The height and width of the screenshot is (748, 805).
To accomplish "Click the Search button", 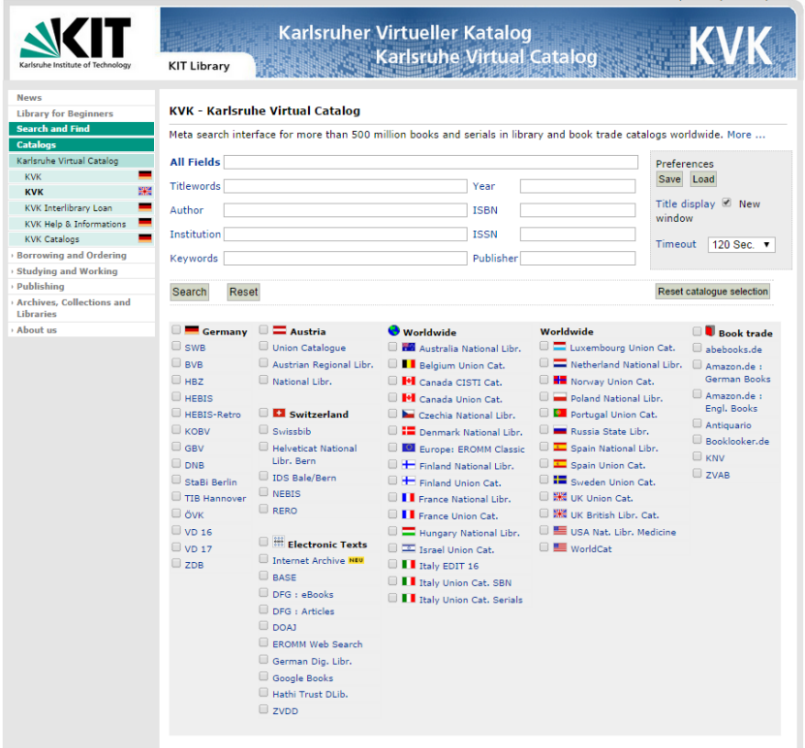I will 189,292.
